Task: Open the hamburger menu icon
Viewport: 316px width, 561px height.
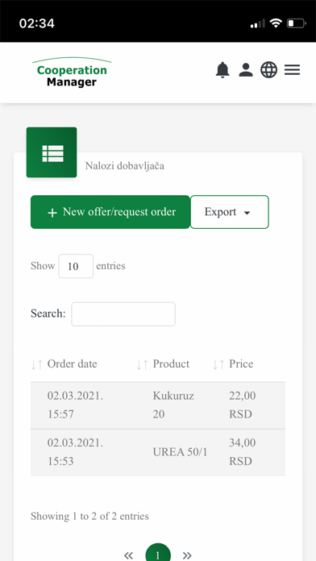Action: click(292, 70)
